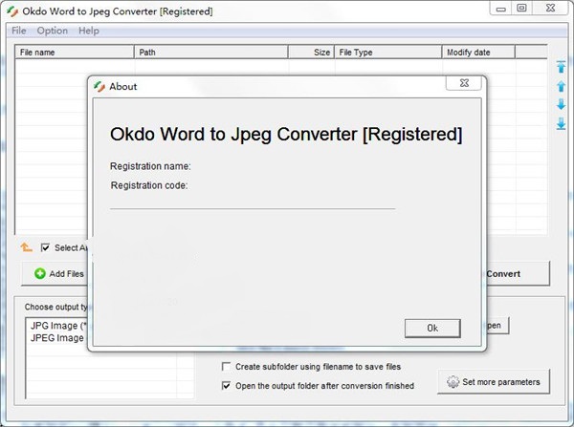Screen dimensions: 574x427
Task: Click the move-to-bottom arrow icon
Action: coord(561,123)
